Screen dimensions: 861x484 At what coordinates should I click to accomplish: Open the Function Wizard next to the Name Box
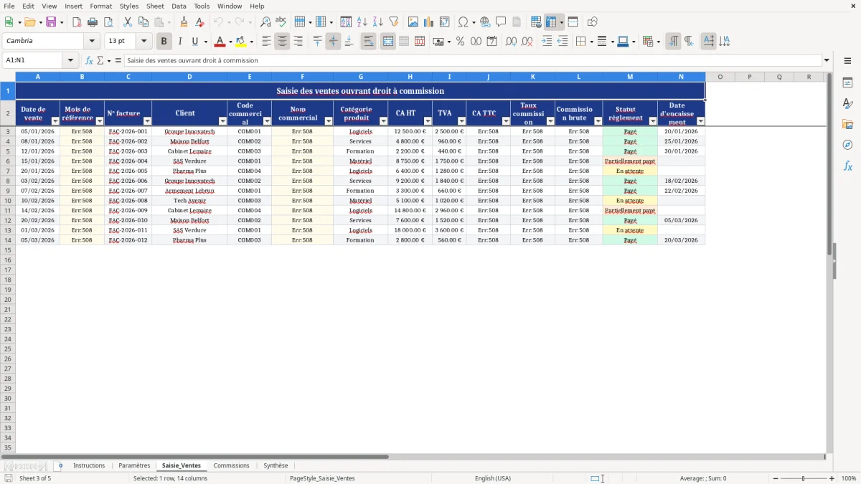click(x=89, y=60)
